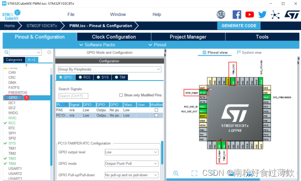Switch to Project Manager tab
301x181 pixels.
coord(188,37)
